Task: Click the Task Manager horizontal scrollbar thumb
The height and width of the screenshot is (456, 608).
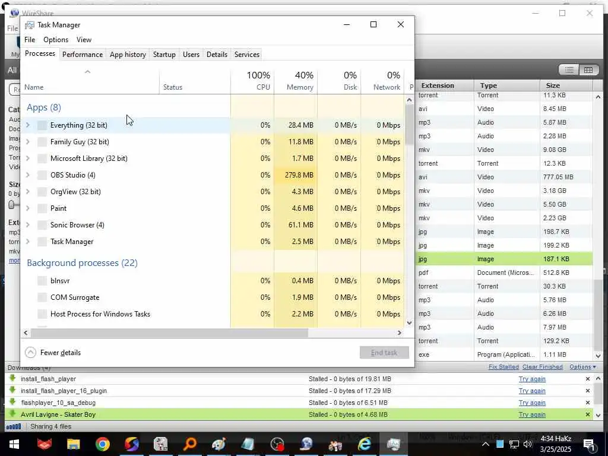Action: click(x=169, y=332)
